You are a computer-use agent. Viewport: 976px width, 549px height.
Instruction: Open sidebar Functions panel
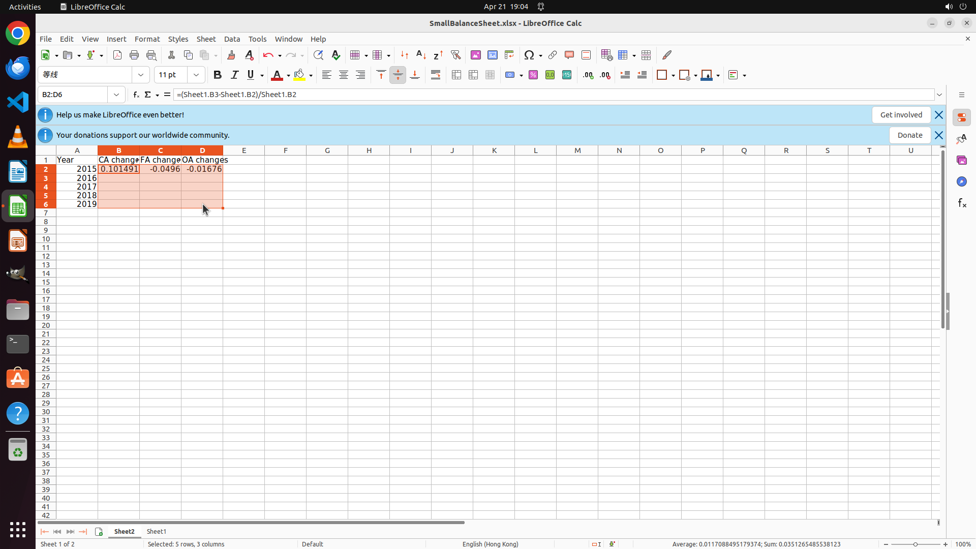pyautogui.click(x=962, y=203)
